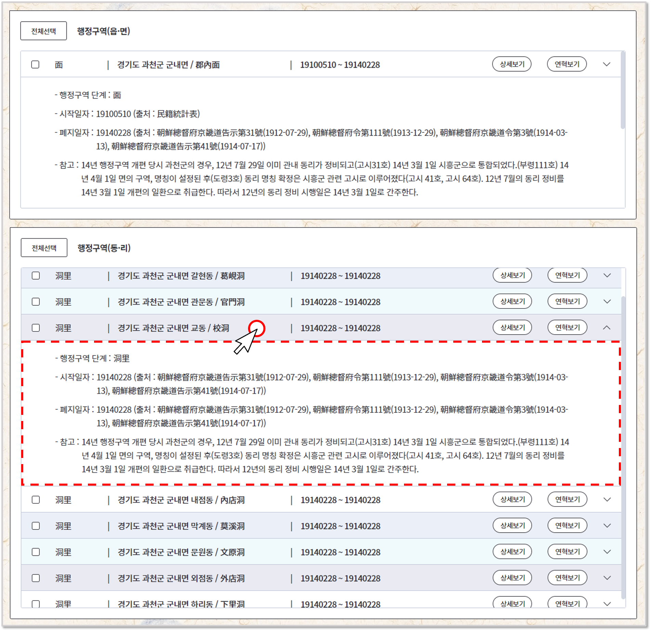
Task: Open 연혁보기 for 막계동 row
Action: [x=567, y=526]
